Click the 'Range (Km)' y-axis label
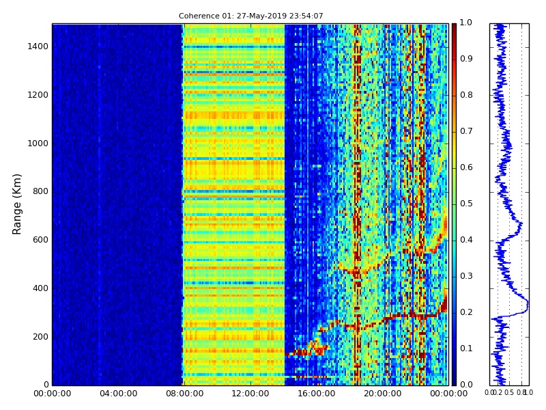The height and width of the screenshot is (410, 546). pos(16,204)
